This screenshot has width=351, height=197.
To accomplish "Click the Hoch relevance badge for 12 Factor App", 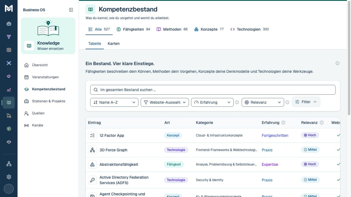I will pyautogui.click(x=310, y=135).
